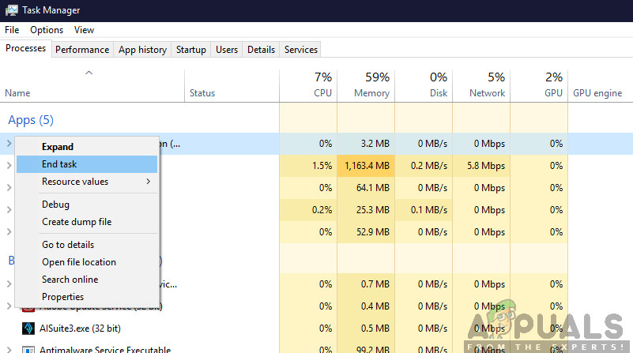633x353 pixels.
Task: Choose Expand in the context menu
Action: (87, 146)
